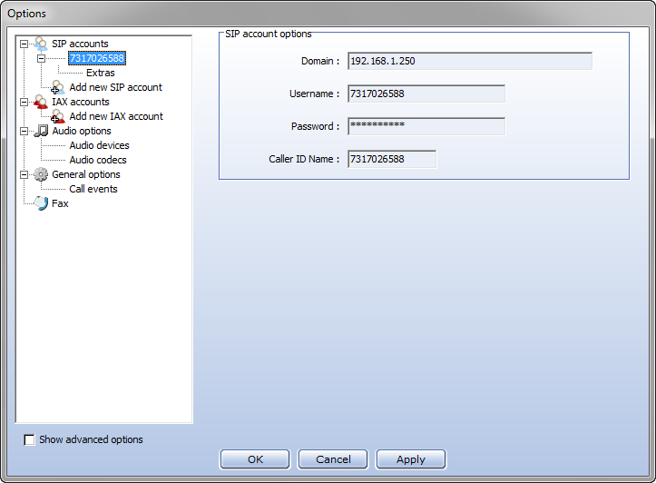Focus the Caller ID Name field
This screenshot has width=656, height=483.
[x=391, y=159]
